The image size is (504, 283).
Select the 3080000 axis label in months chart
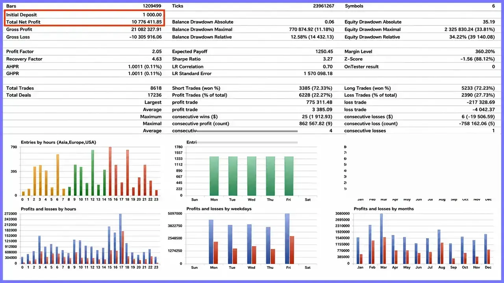point(342,213)
